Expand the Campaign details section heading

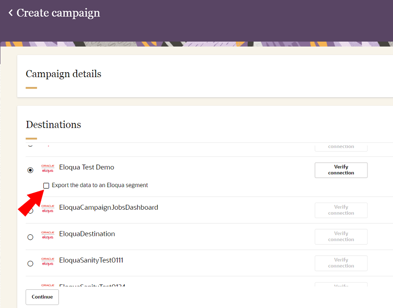coord(63,74)
